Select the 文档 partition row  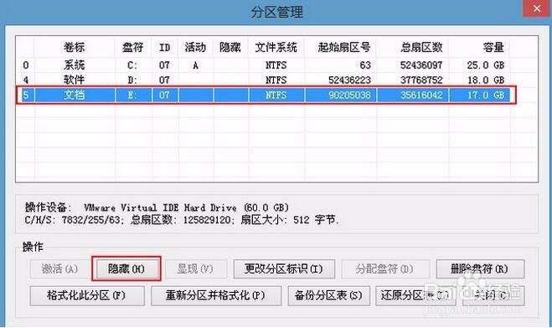(x=266, y=95)
